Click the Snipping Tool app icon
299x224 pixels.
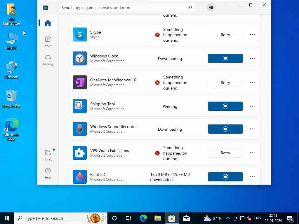tap(80, 106)
